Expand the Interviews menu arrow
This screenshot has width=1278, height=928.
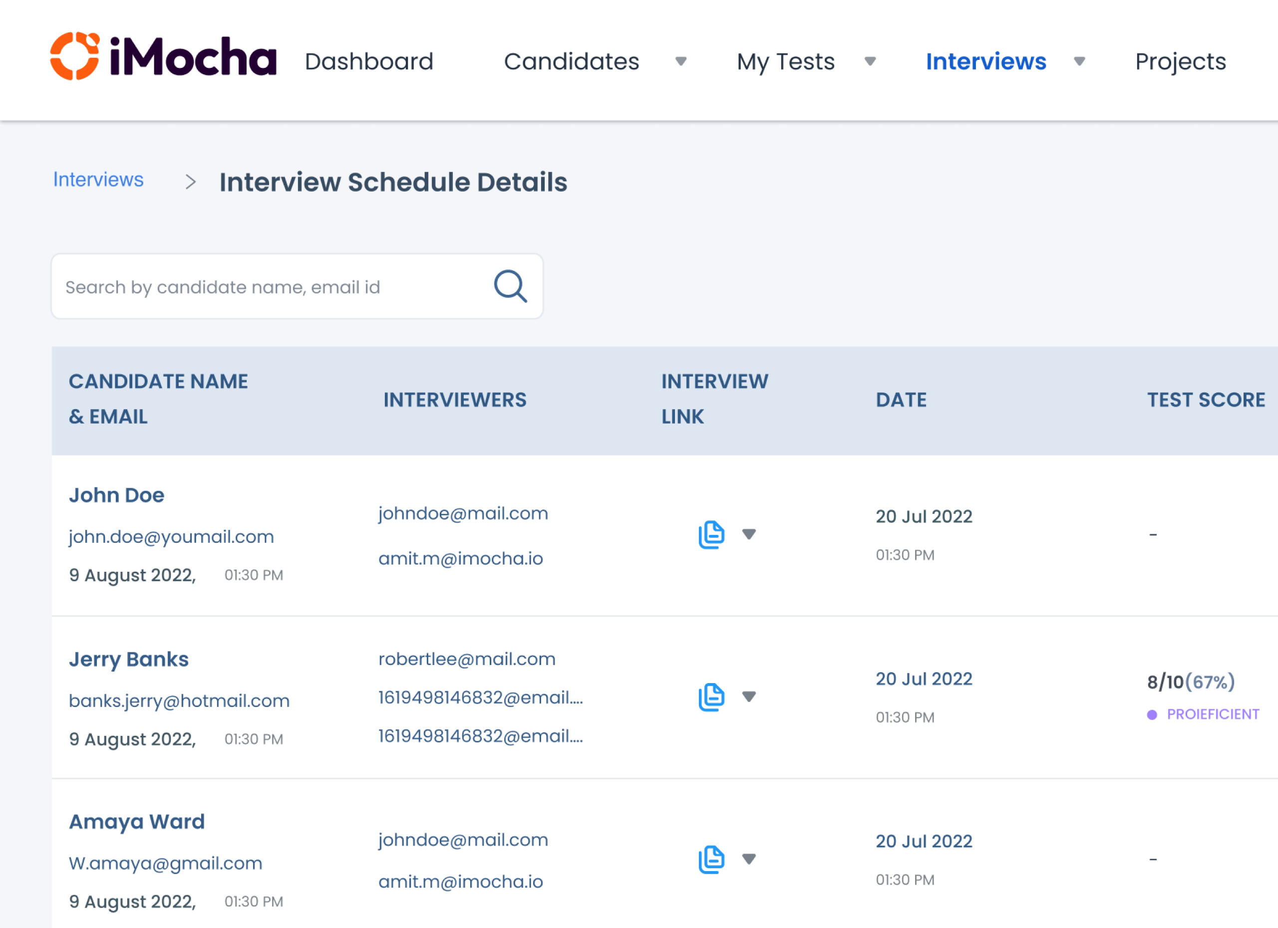[1079, 61]
